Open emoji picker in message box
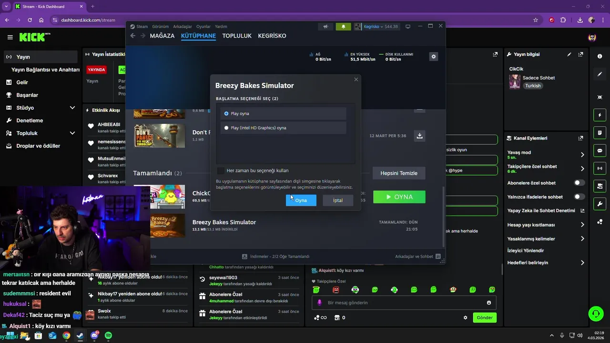 coord(489,303)
